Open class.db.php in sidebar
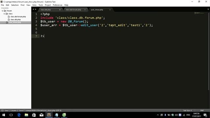Image resolution: width=210 pixels, height=118 pixels. point(15,20)
